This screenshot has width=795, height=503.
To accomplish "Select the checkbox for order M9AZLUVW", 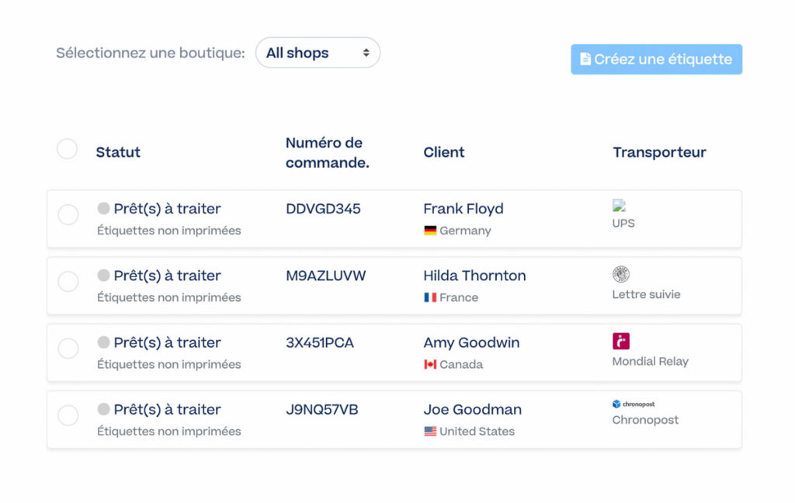I will pyautogui.click(x=68, y=282).
